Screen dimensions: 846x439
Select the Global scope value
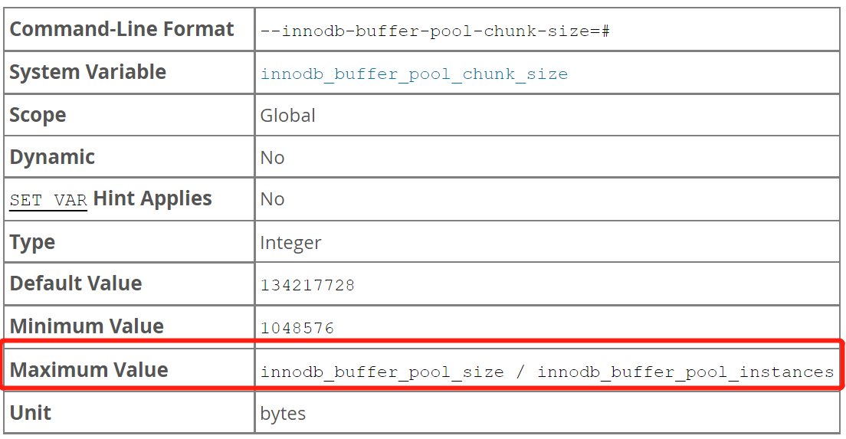tap(287, 116)
